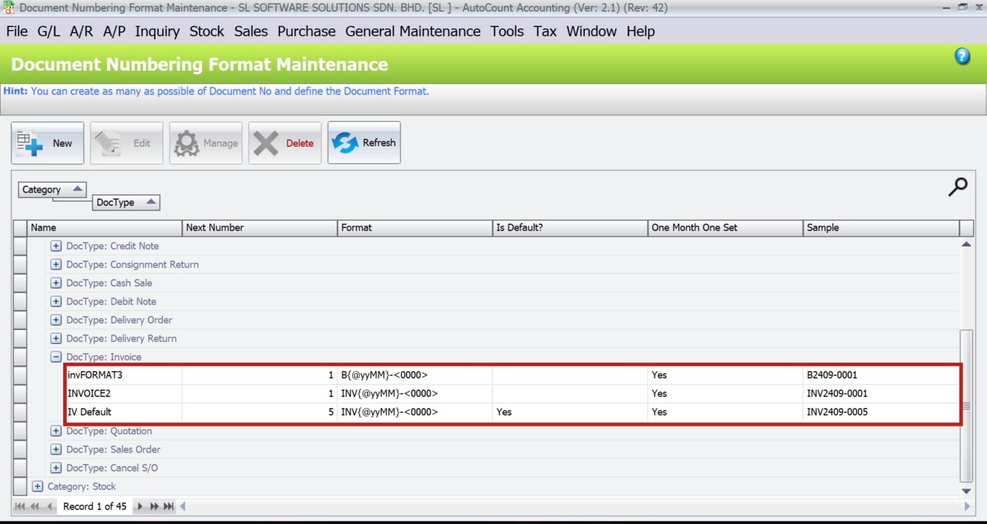Click the AutoCount icon in the title bar
The height and width of the screenshot is (524, 987).
[8, 7]
